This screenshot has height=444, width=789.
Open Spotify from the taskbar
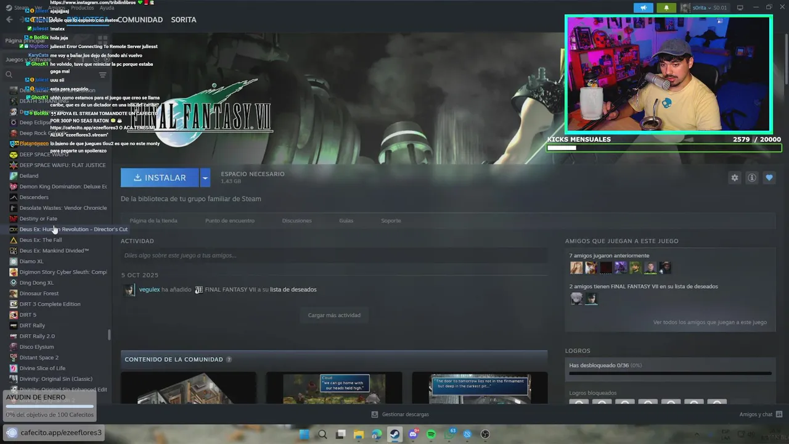(431, 434)
